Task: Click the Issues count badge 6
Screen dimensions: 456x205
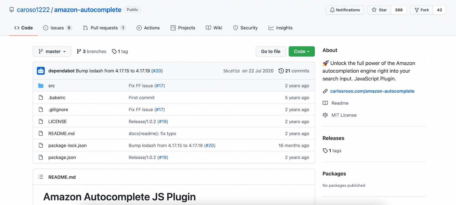Action: 69,28
